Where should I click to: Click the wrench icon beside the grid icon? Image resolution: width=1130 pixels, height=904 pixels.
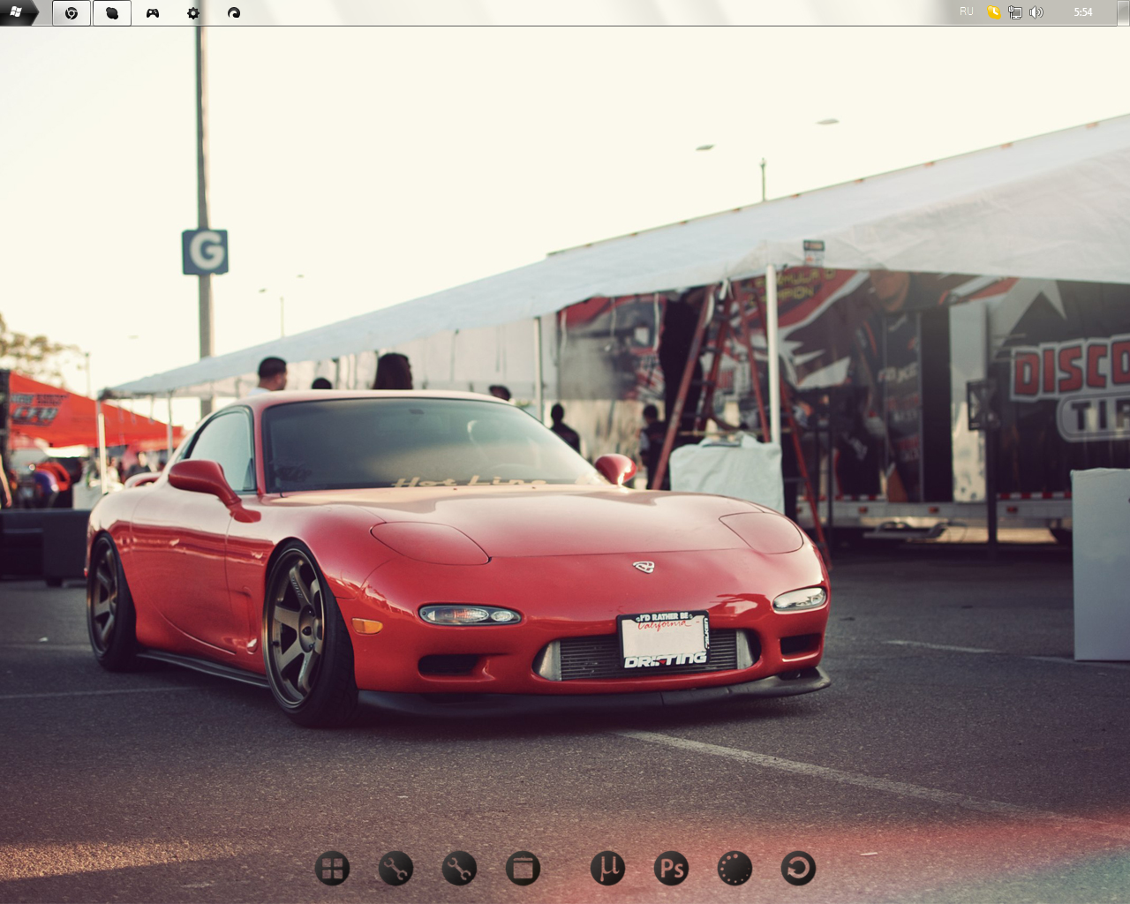tap(395, 869)
